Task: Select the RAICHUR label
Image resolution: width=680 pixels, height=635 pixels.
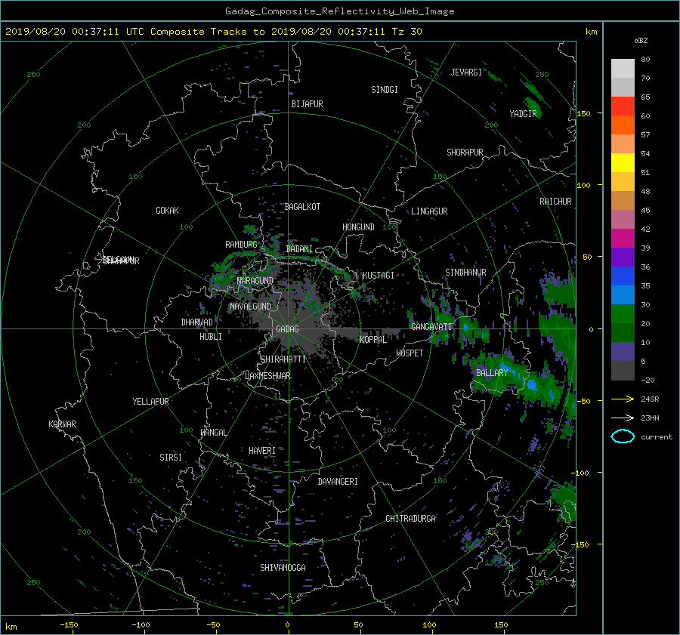Action: point(555,202)
